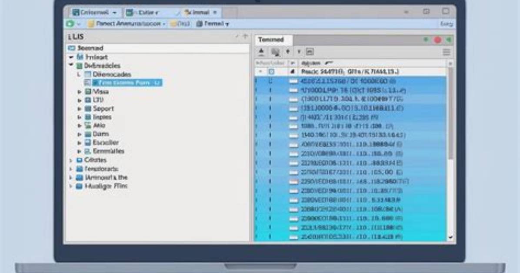Open the hamburger menu in the right panel

click(447, 52)
